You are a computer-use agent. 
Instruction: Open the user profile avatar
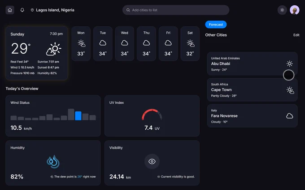pos(295,10)
